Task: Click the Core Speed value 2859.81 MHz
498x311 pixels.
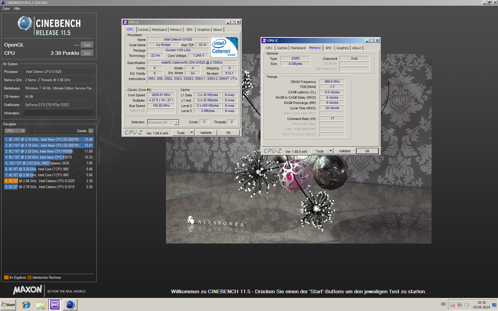Action: pyautogui.click(x=161, y=95)
